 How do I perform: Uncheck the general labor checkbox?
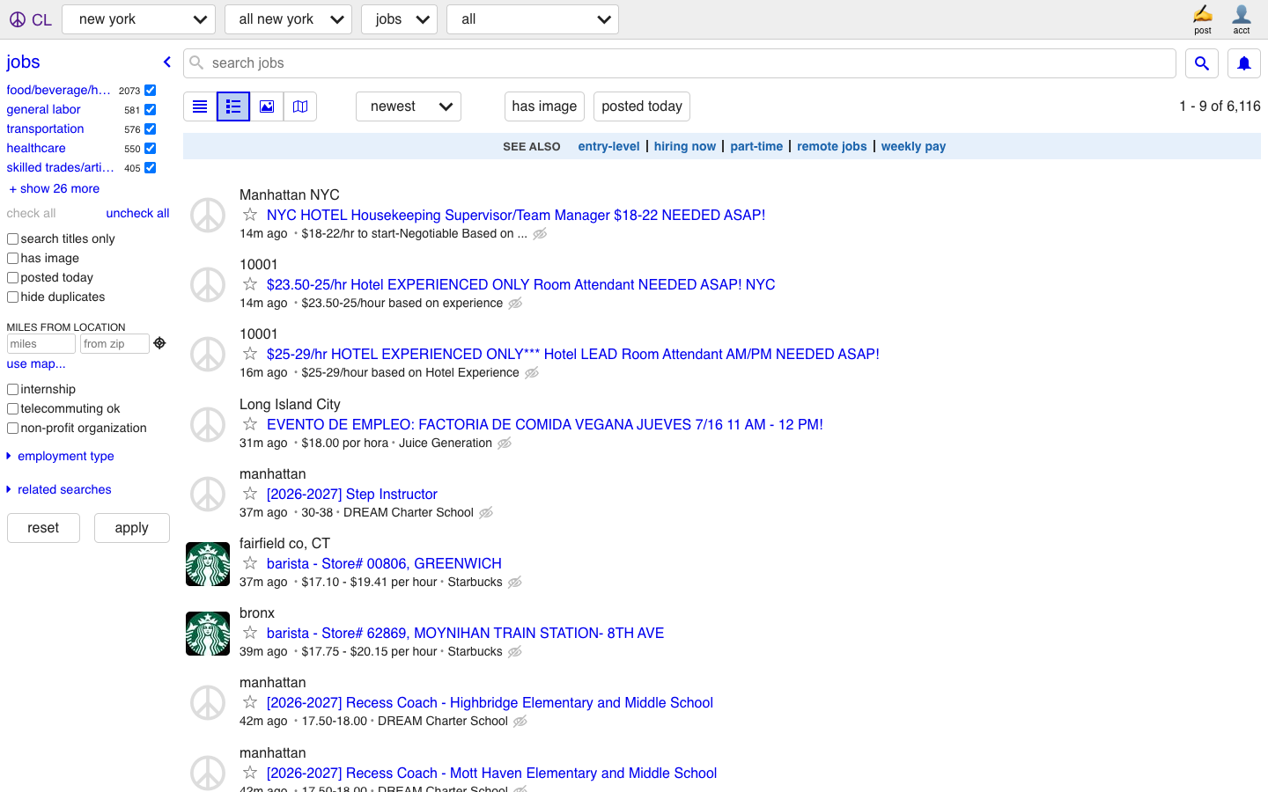coord(151,109)
